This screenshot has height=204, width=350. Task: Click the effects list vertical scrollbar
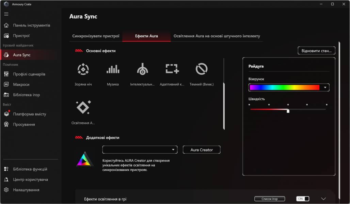(x=224, y=106)
